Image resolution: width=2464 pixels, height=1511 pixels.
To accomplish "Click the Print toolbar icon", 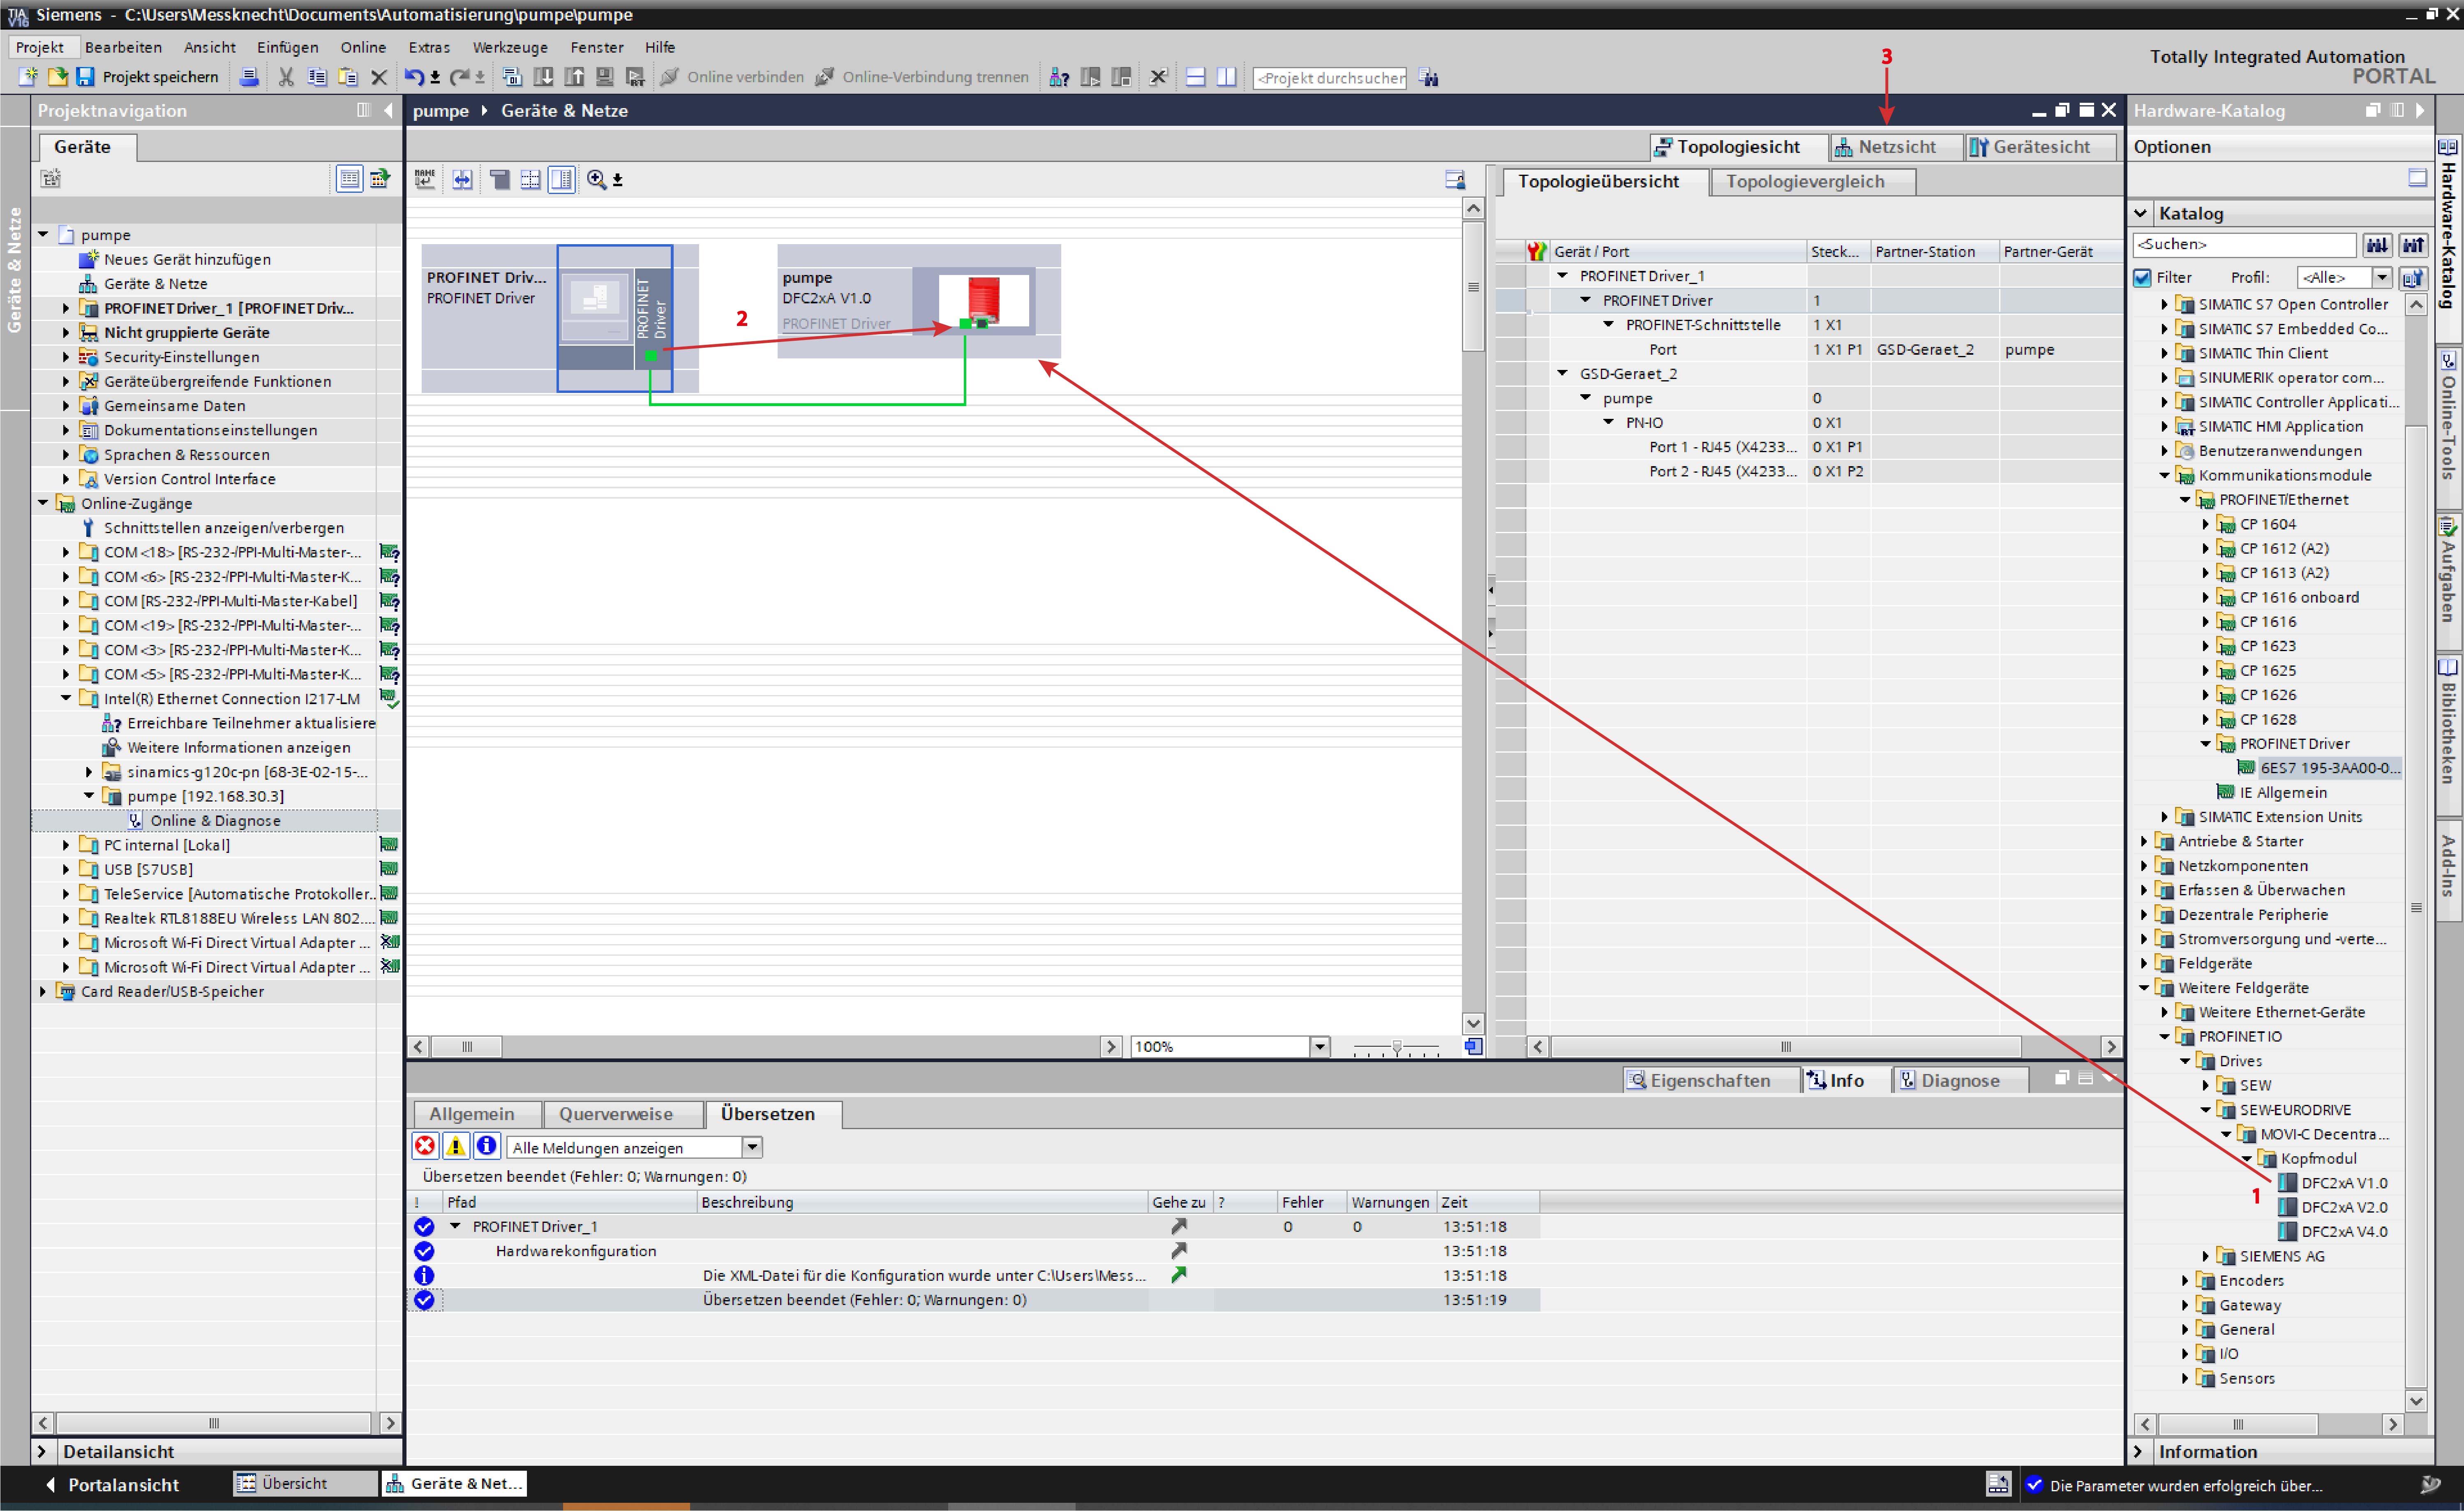I will (249, 77).
